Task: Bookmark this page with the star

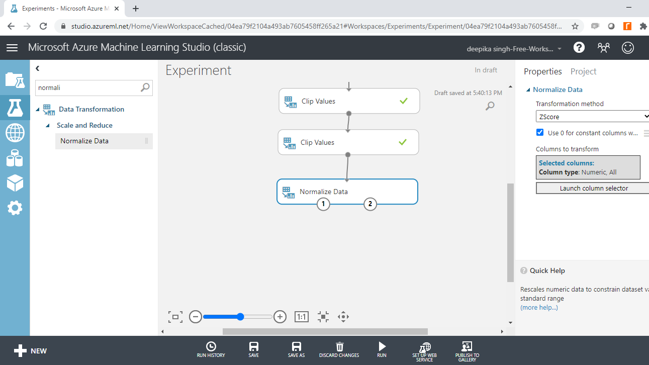Action: 575,26
